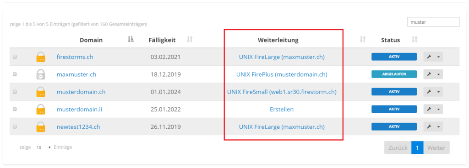Sort by the Status column arrows
This screenshot has width=469, height=168.
(x=414, y=39)
